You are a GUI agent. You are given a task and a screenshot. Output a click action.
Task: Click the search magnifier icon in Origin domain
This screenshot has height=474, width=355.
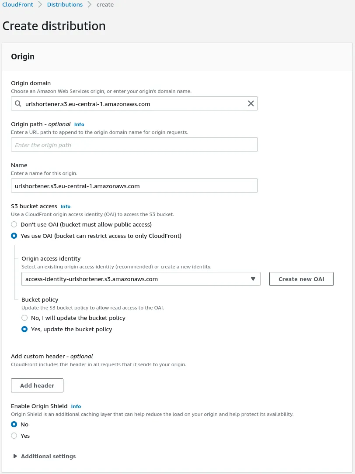[18, 104]
